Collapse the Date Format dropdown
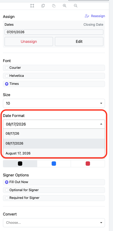113x231 pixels. 54,124
